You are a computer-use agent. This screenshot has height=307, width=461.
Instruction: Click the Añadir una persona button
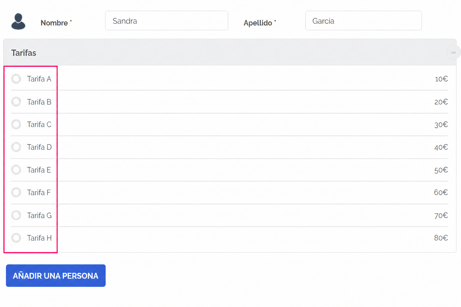56,276
